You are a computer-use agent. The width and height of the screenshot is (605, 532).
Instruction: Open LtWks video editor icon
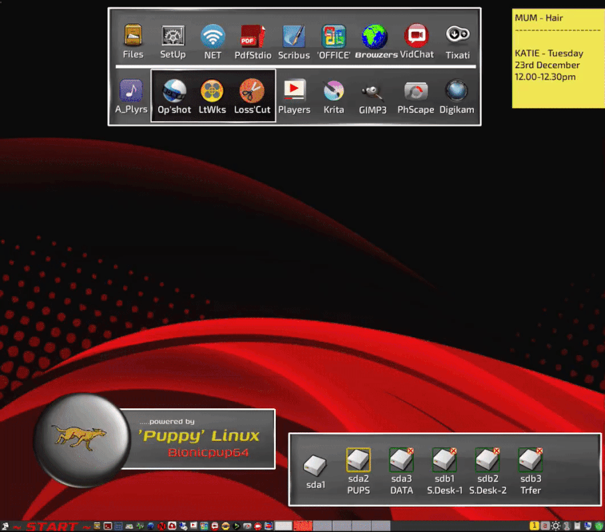coord(212,91)
